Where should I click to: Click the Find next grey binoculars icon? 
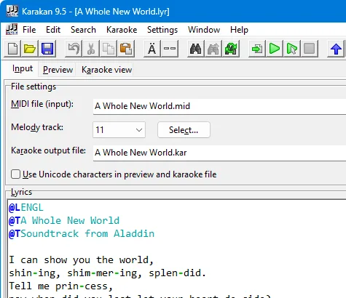tap(213, 49)
